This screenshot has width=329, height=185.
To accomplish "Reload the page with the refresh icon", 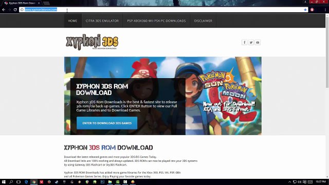I will [15, 10].
